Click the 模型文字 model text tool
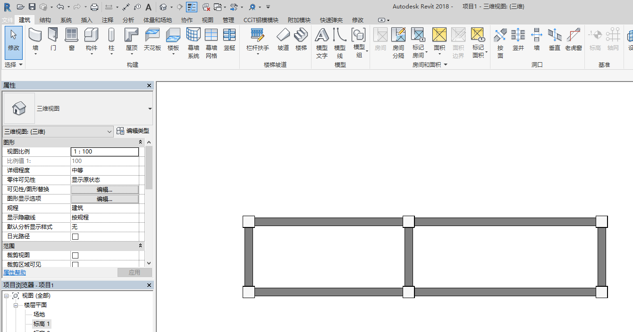Screen dimensions: 633x332 click(321, 43)
